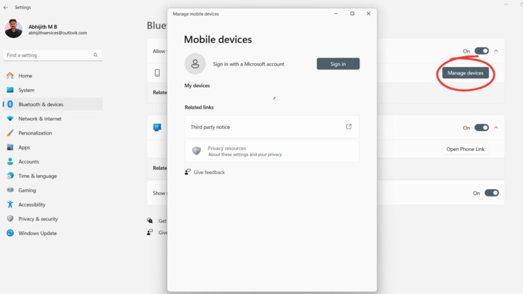Click the user email abhijithservices@outlook.com
Viewport: 523px width, 294px height.
[x=58, y=33]
